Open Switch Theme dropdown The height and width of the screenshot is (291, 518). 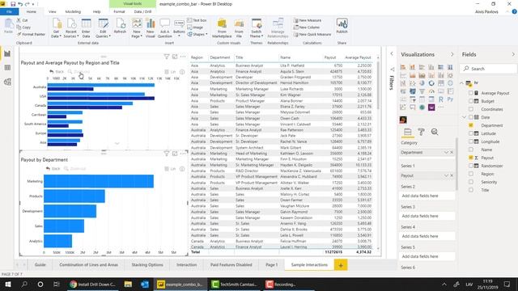pos(256,28)
